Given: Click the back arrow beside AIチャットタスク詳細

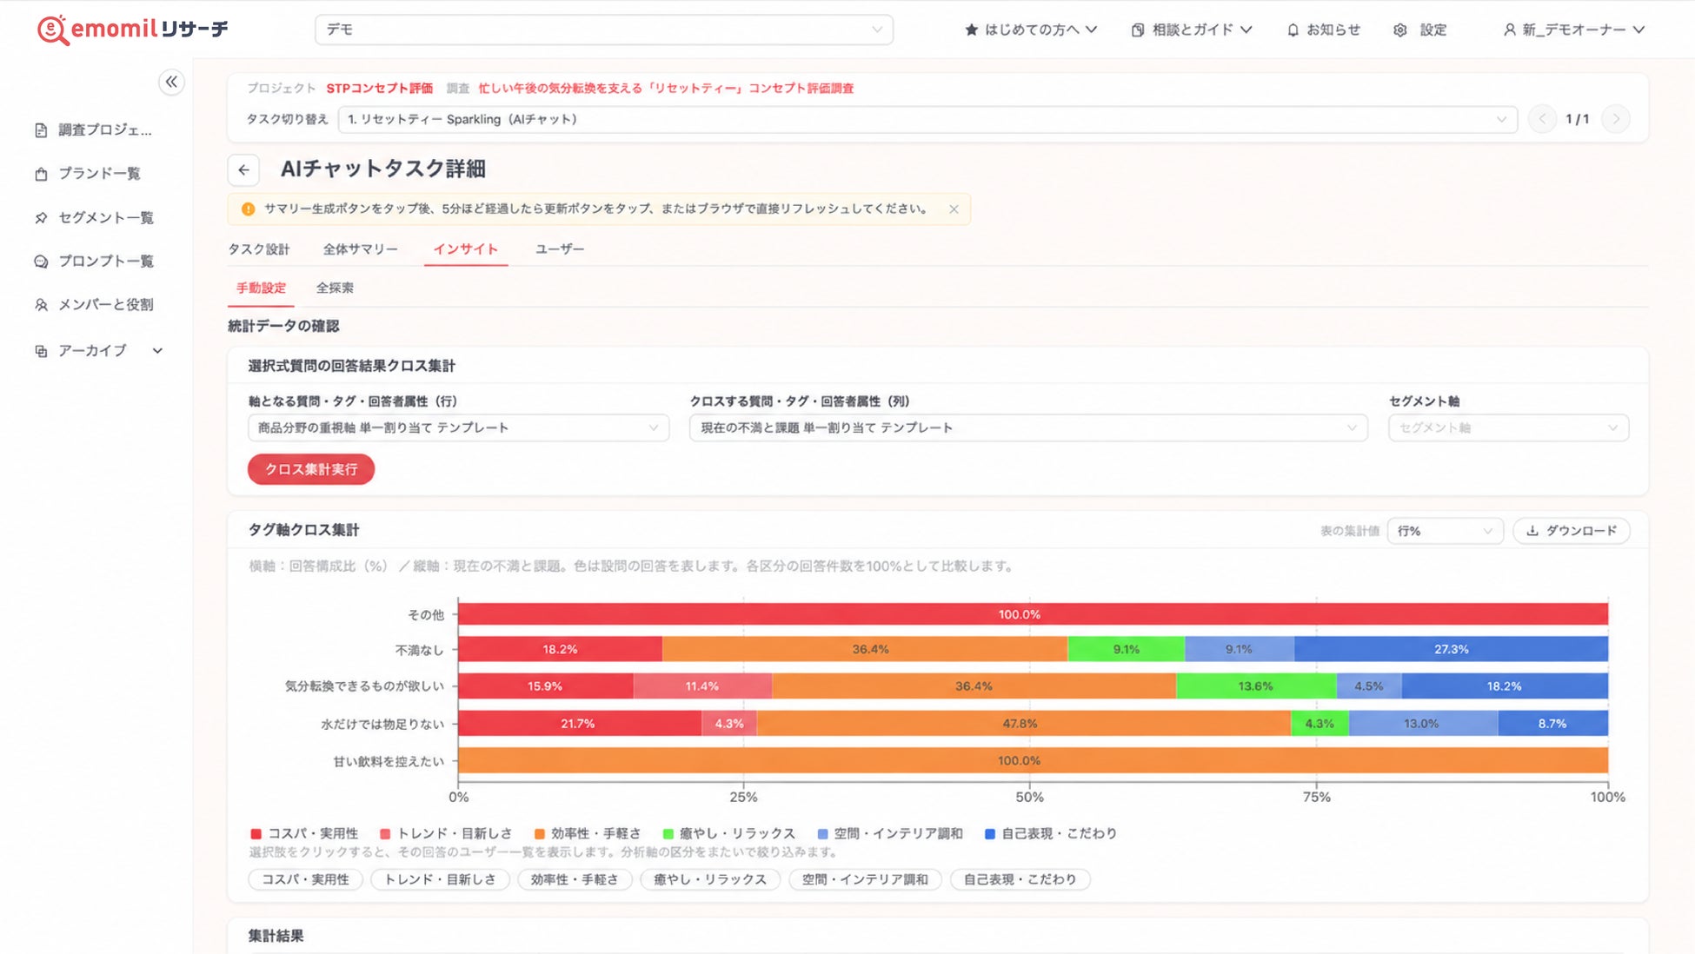Looking at the screenshot, I should click(x=243, y=169).
